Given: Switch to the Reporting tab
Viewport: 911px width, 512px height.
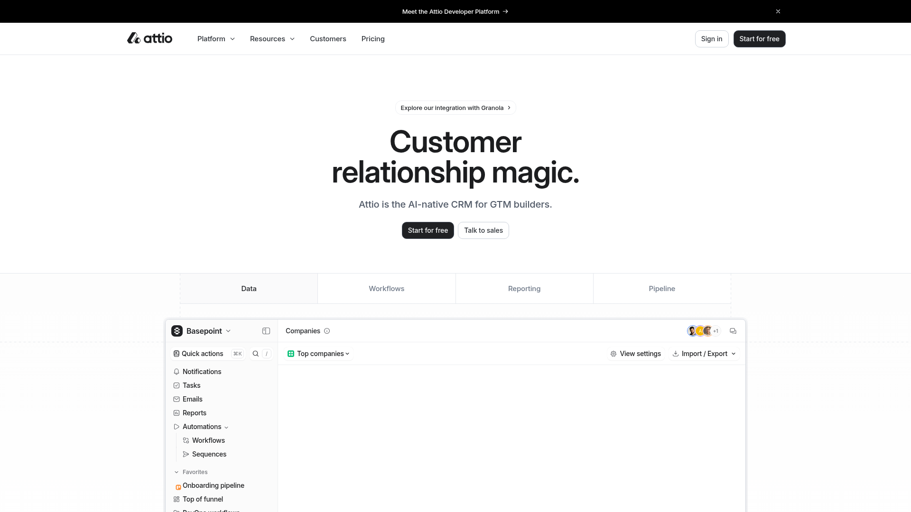Looking at the screenshot, I should click(524, 288).
